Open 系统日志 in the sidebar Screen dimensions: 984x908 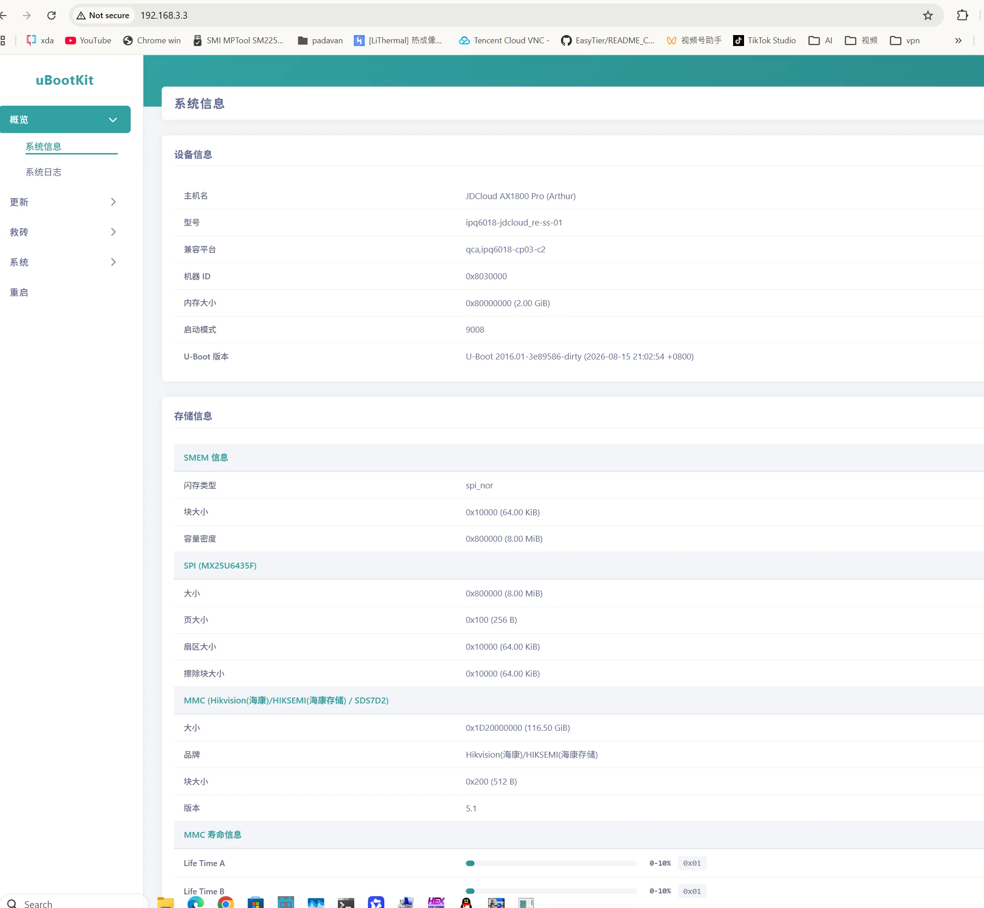click(x=43, y=172)
